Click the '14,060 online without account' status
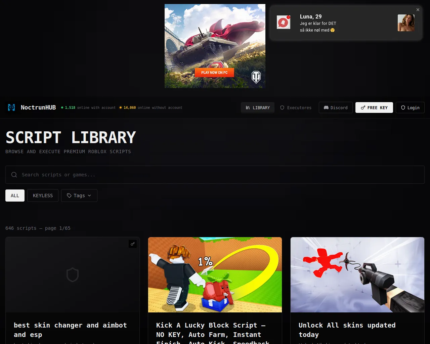 coord(151,107)
